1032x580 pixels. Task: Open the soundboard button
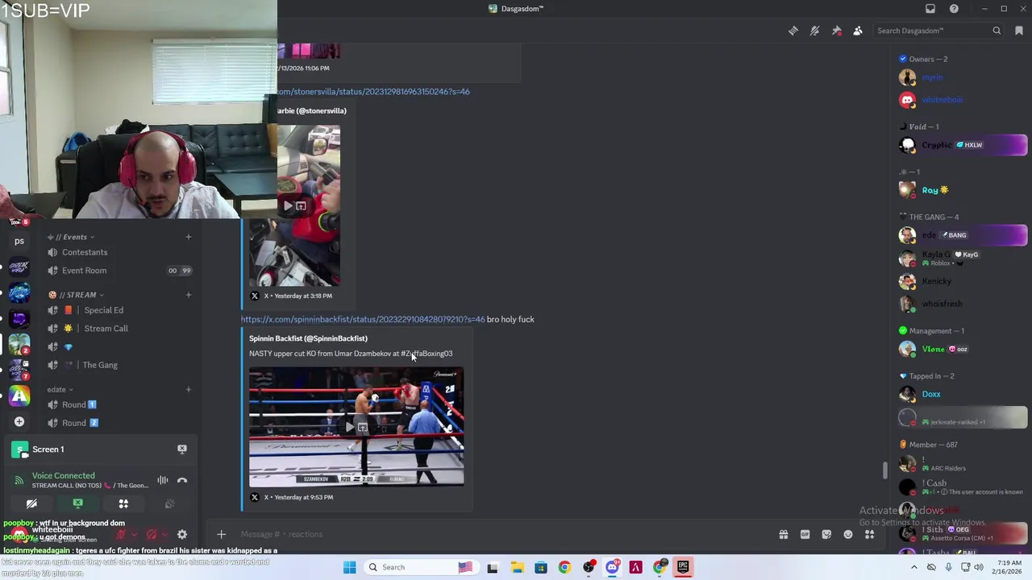click(169, 503)
